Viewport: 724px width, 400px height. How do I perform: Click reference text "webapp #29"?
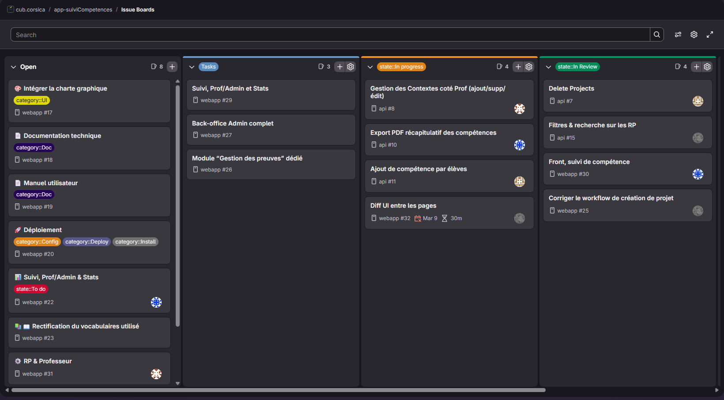pos(216,100)
